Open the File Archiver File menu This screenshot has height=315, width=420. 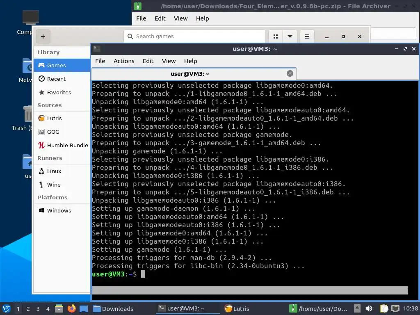pyautogui.click(x=141, y=18)
